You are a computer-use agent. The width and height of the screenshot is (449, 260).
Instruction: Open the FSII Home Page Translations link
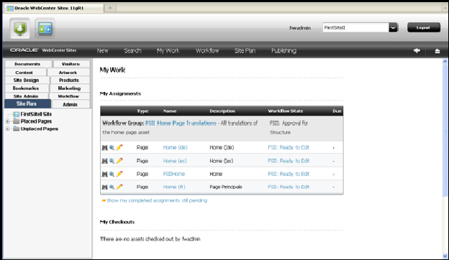(x=181, y=123)
